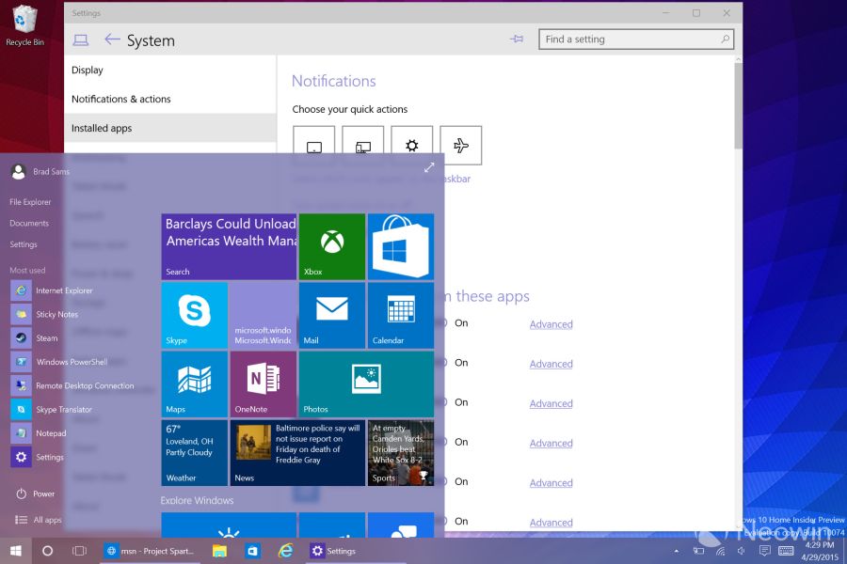Click the Find a setting search box
The width and height of the screenshot is (847, 564).
[x=629, y=39]
